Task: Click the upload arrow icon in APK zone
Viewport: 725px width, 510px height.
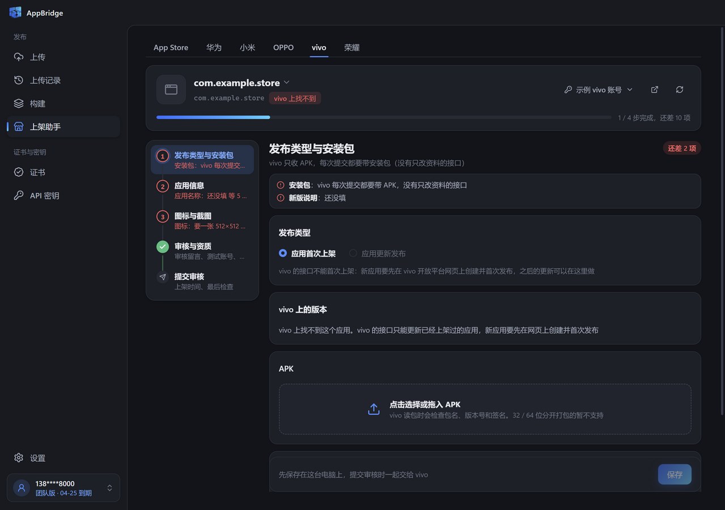Action: coord(374,409)
